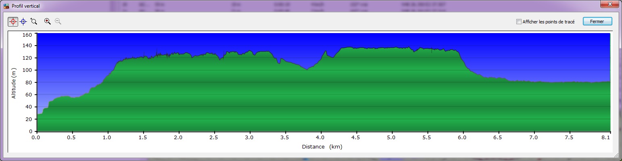Activate the zoom-to-selection magnifier tool
622x161 pixels.
click(x=34, y=22)
